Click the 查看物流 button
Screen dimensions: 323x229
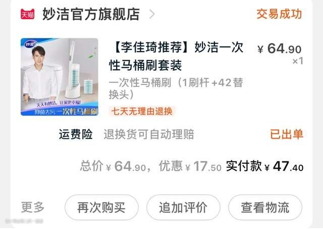[265, 207]
